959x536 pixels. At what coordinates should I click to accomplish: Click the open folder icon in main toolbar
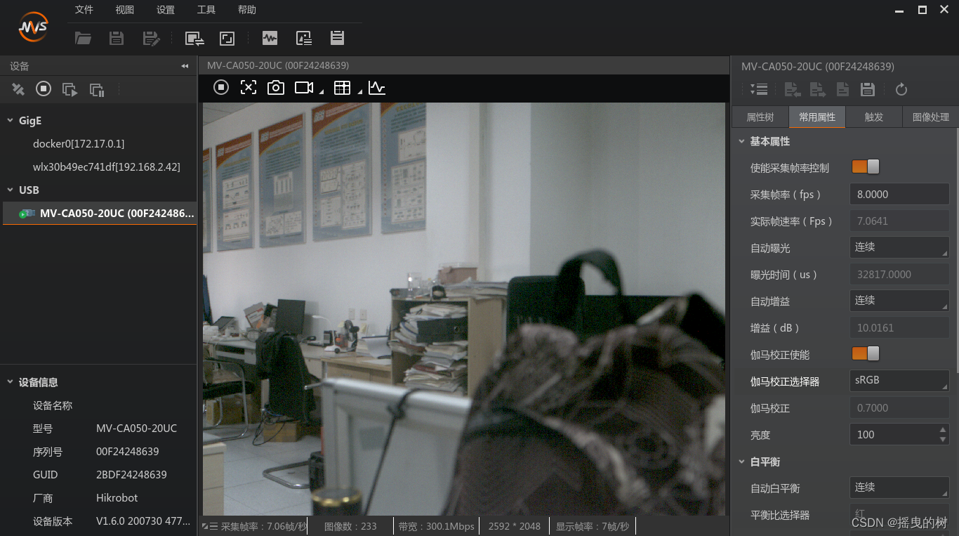point(83,39)
